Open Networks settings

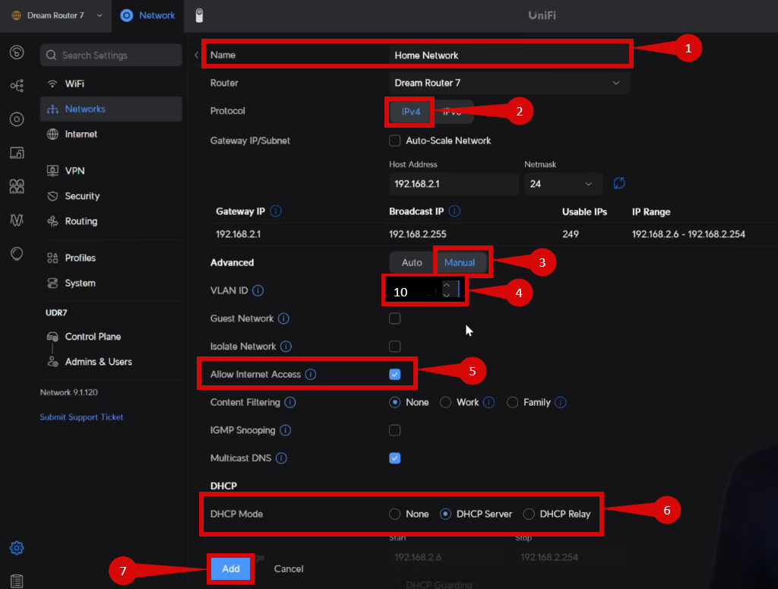111,109
